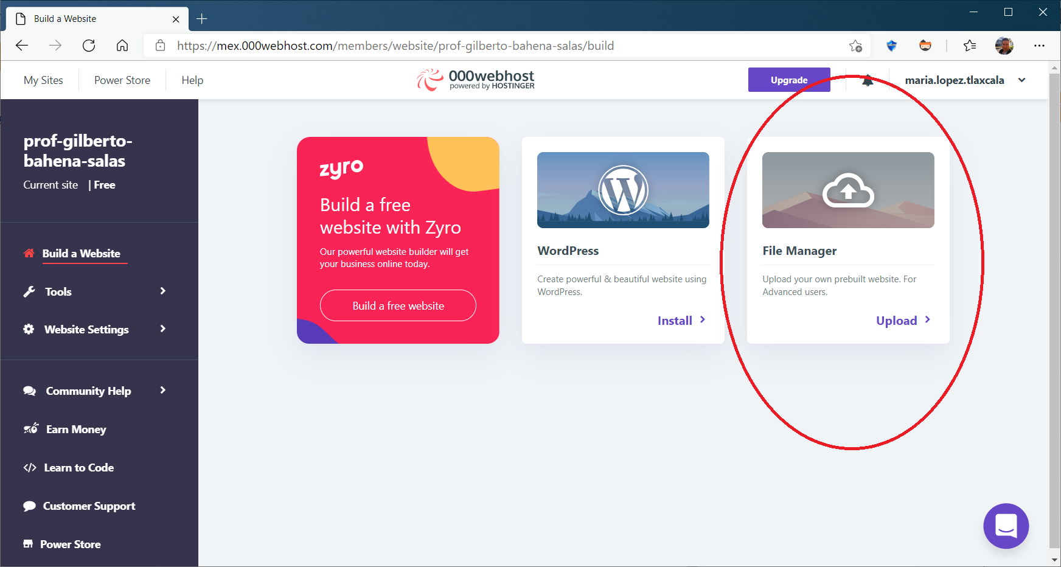Click the Learn to Code brackets icon
Viewport: 1061px width, 567px height.
click(x=30, y=467)
